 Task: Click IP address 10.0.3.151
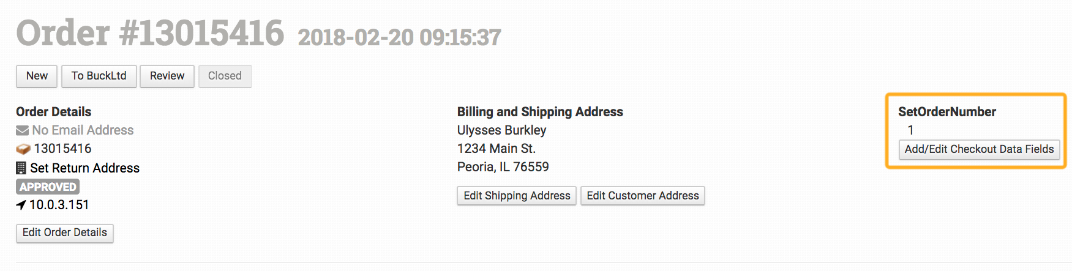(x=59, y=205)
